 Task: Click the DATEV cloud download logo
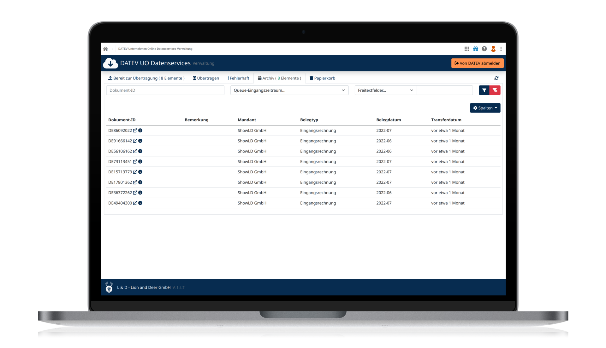tap(110, 63)
